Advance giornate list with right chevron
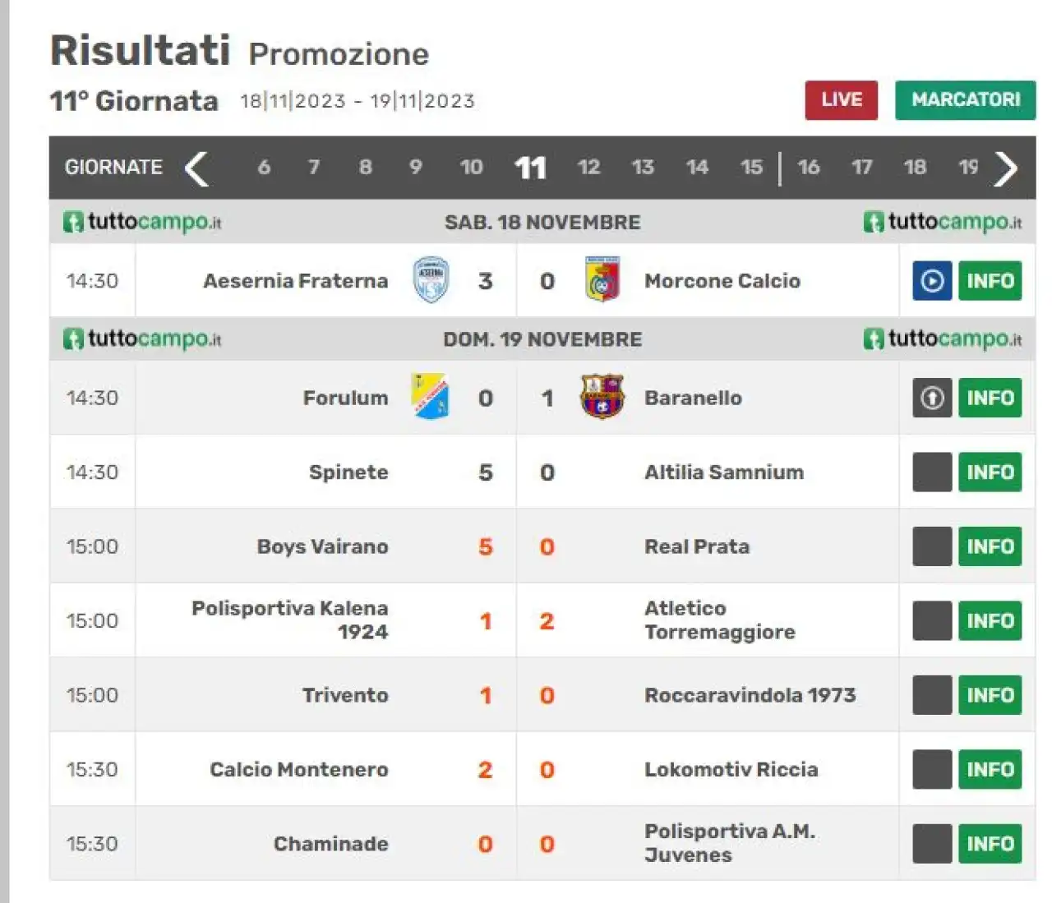Screen dimensions: 1052x903 click(x=1006, y=168)
